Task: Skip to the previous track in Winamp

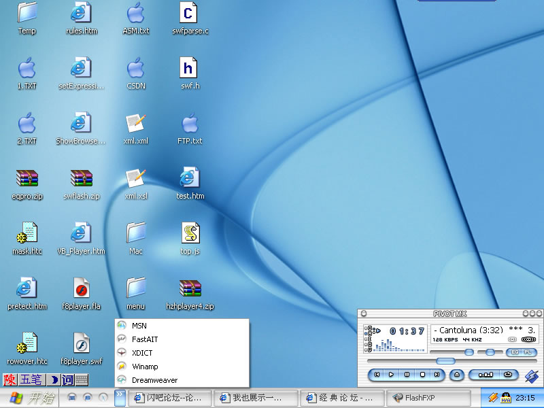Action: 377,375
